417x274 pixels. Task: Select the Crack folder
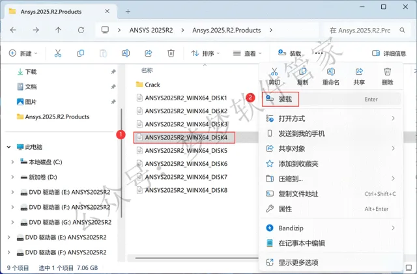point(152,85)
